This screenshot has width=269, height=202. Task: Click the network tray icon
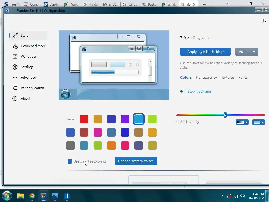(236, 196)
